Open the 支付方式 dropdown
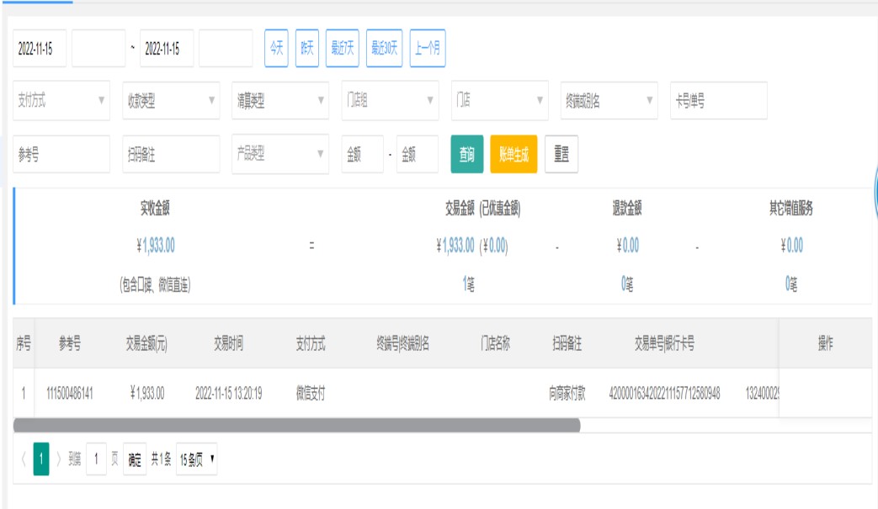 coord(61,101)
